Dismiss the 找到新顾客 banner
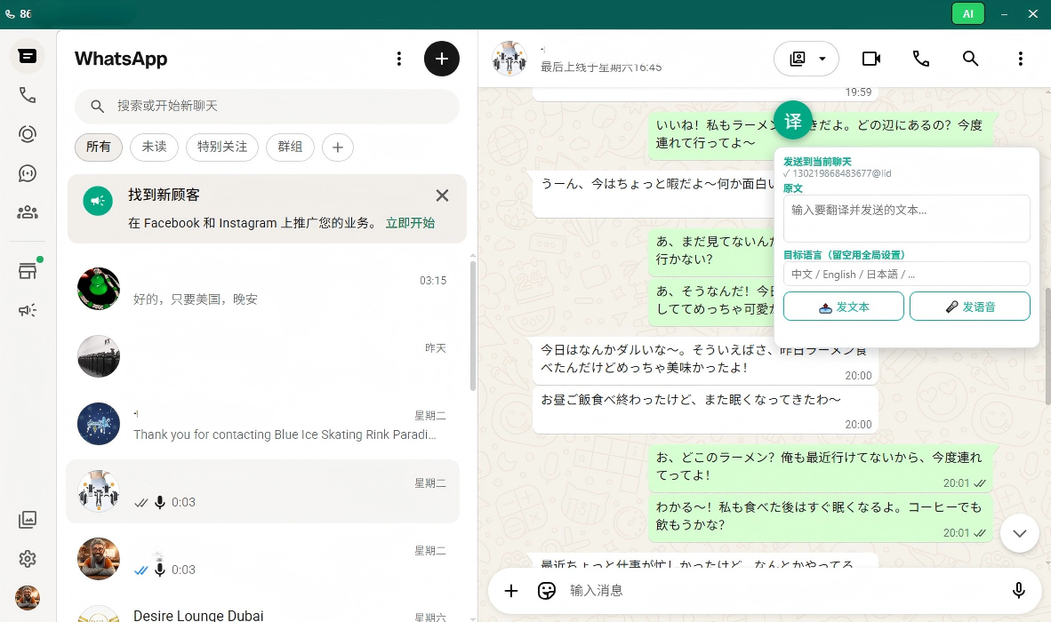 tap(443, 195)
